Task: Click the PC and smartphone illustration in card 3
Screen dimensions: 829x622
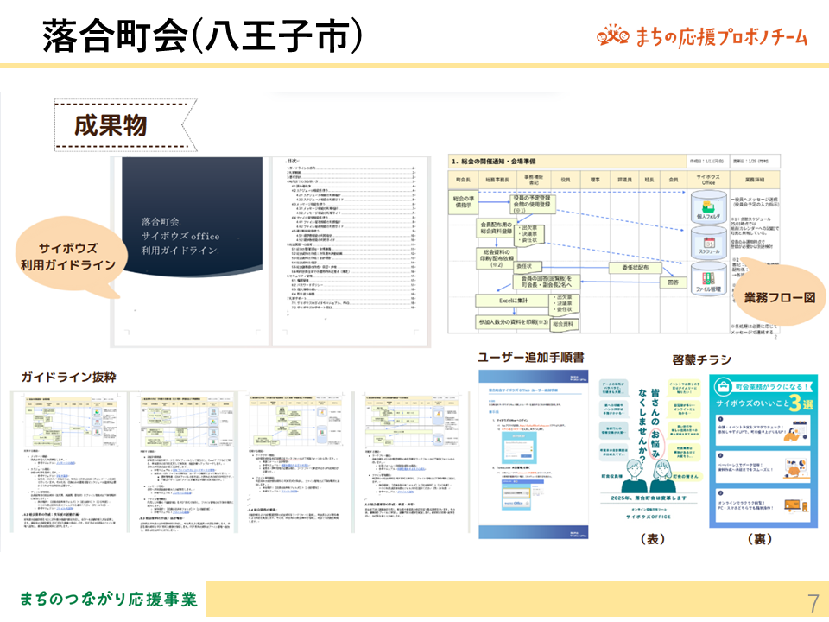Action: point(795,505)
